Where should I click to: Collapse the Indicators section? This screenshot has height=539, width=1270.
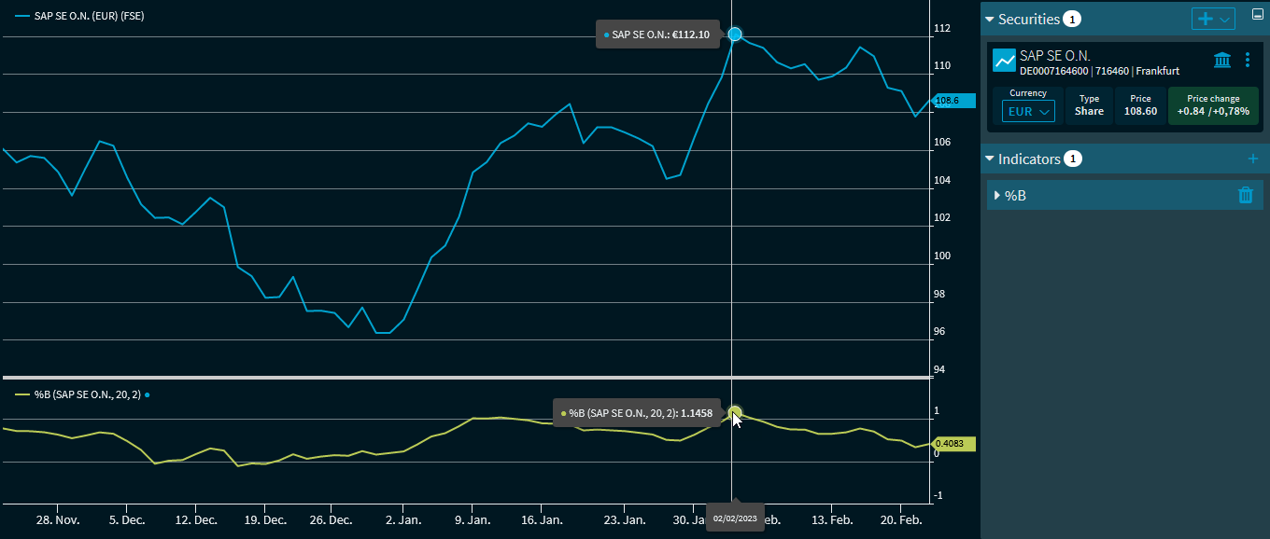coord(990,159)
